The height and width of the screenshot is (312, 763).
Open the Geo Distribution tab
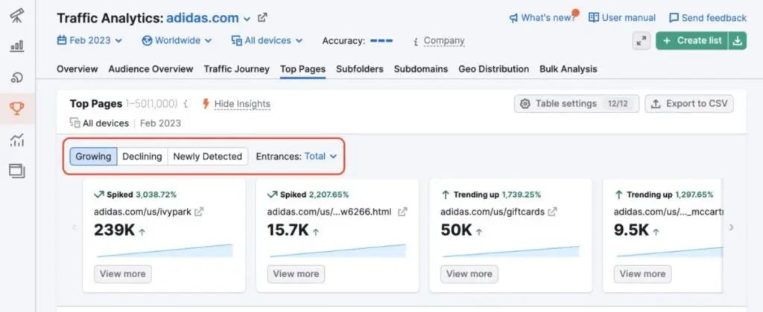493,69
